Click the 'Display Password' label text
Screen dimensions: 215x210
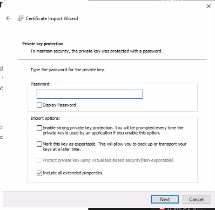pyautogui.click(x=59, y=105)
